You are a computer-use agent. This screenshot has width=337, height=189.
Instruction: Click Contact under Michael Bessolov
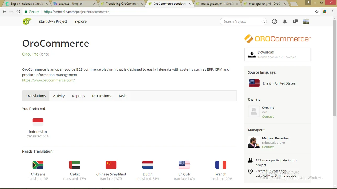pos(268,147)
